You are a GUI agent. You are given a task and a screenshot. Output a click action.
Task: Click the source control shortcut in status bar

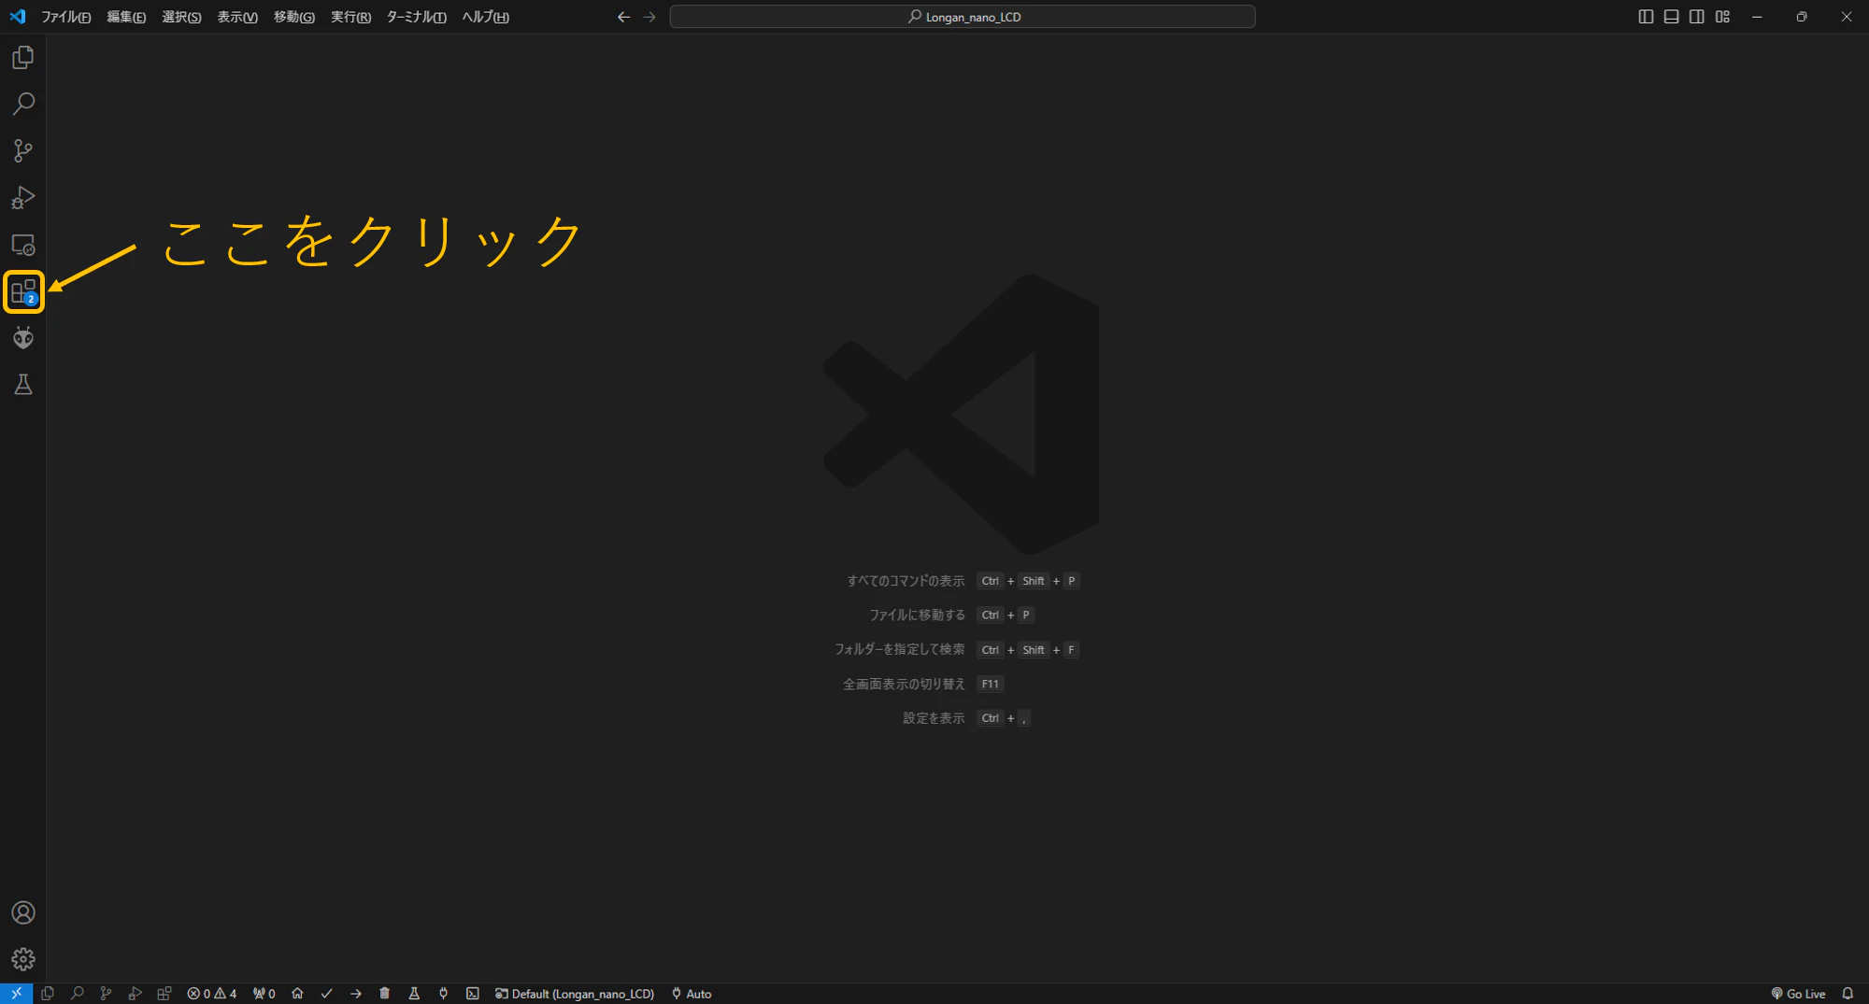click(106, 994)
